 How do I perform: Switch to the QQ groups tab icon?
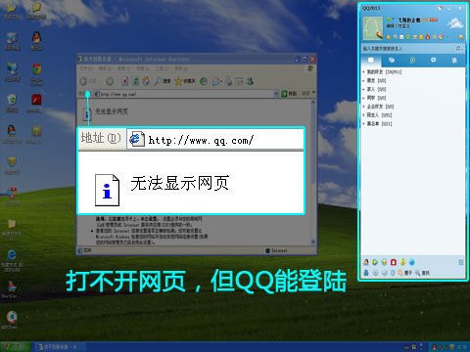(392, 61)
